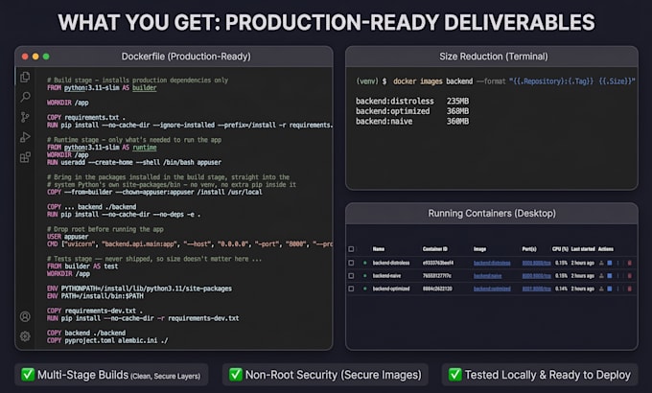Click the 'backend:naive' terminal line
The image size is (652, 393).
click(x=412, y=122)
